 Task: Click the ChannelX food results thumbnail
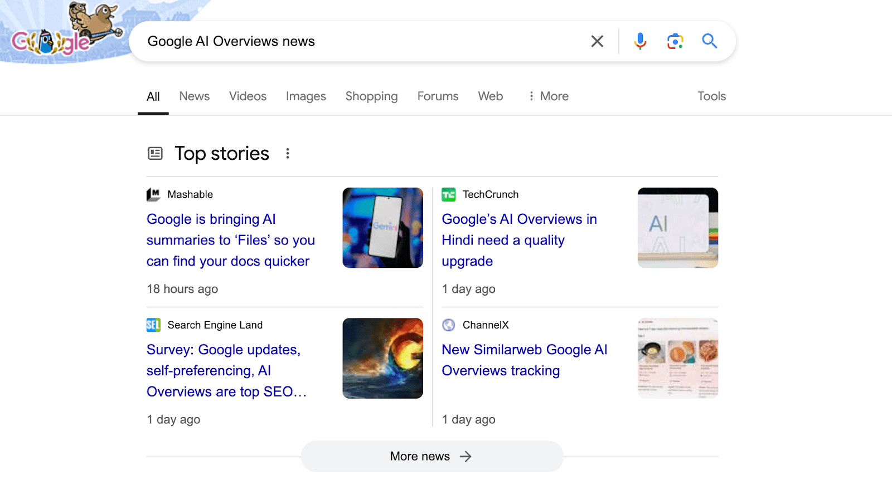tap(678, 358)
